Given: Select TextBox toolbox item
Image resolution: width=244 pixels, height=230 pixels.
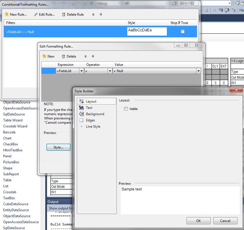Looking at the screenshot, I should point(9,198).
